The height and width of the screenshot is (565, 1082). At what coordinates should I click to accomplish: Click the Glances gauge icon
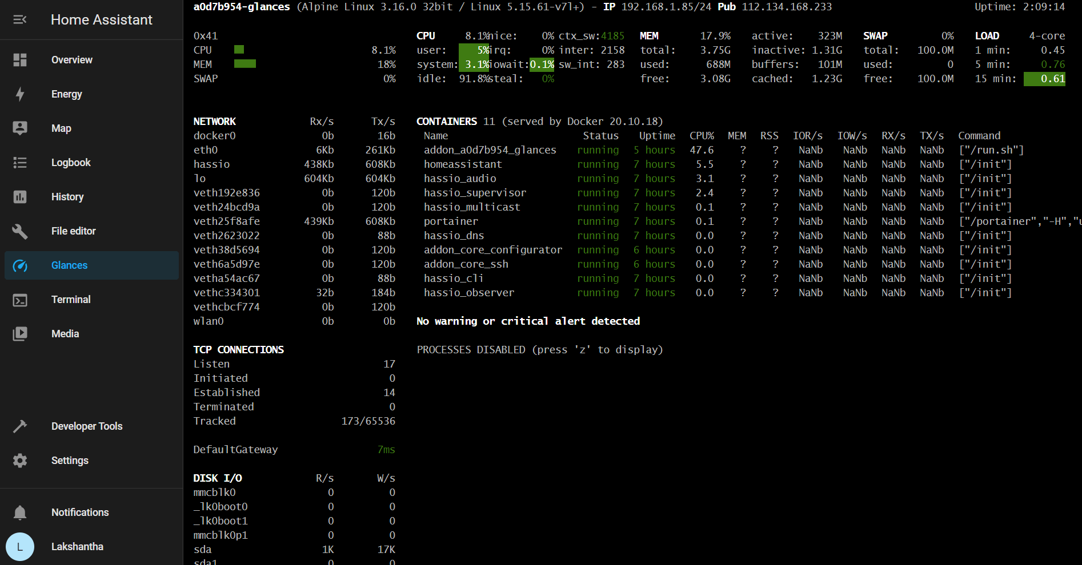20,265
